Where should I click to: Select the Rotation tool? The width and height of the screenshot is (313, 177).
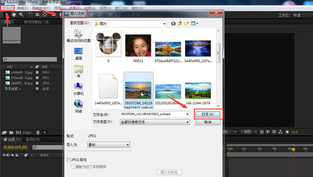click(30, 15)
